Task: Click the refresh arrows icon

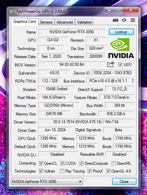Action: [x=124, y=20]
